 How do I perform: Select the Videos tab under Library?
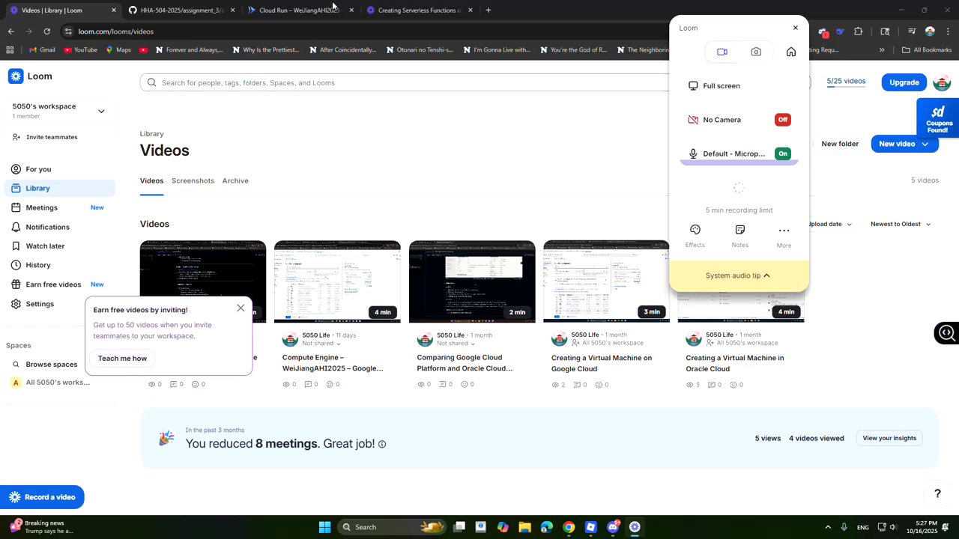pyautogui.click(x=151, y=180)
